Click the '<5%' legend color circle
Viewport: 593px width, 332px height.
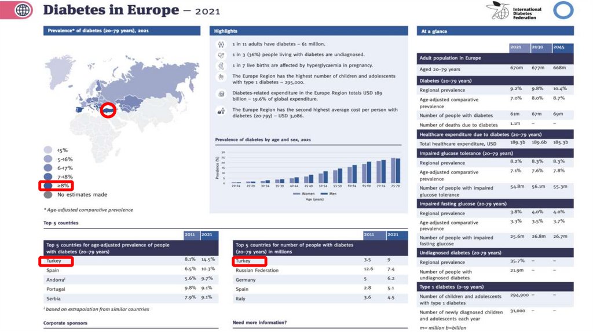[x=48, y=150]
